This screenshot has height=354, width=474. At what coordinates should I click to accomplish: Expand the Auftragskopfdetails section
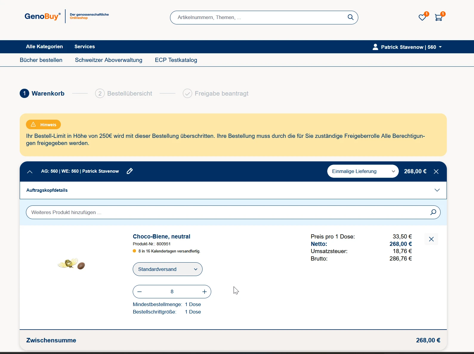(x=437, y=190)
